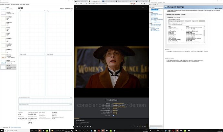Collapse the 3D Settings tree node
This screenshot has height=132, width=223.
pyautogui.click(x=150, y=7)
